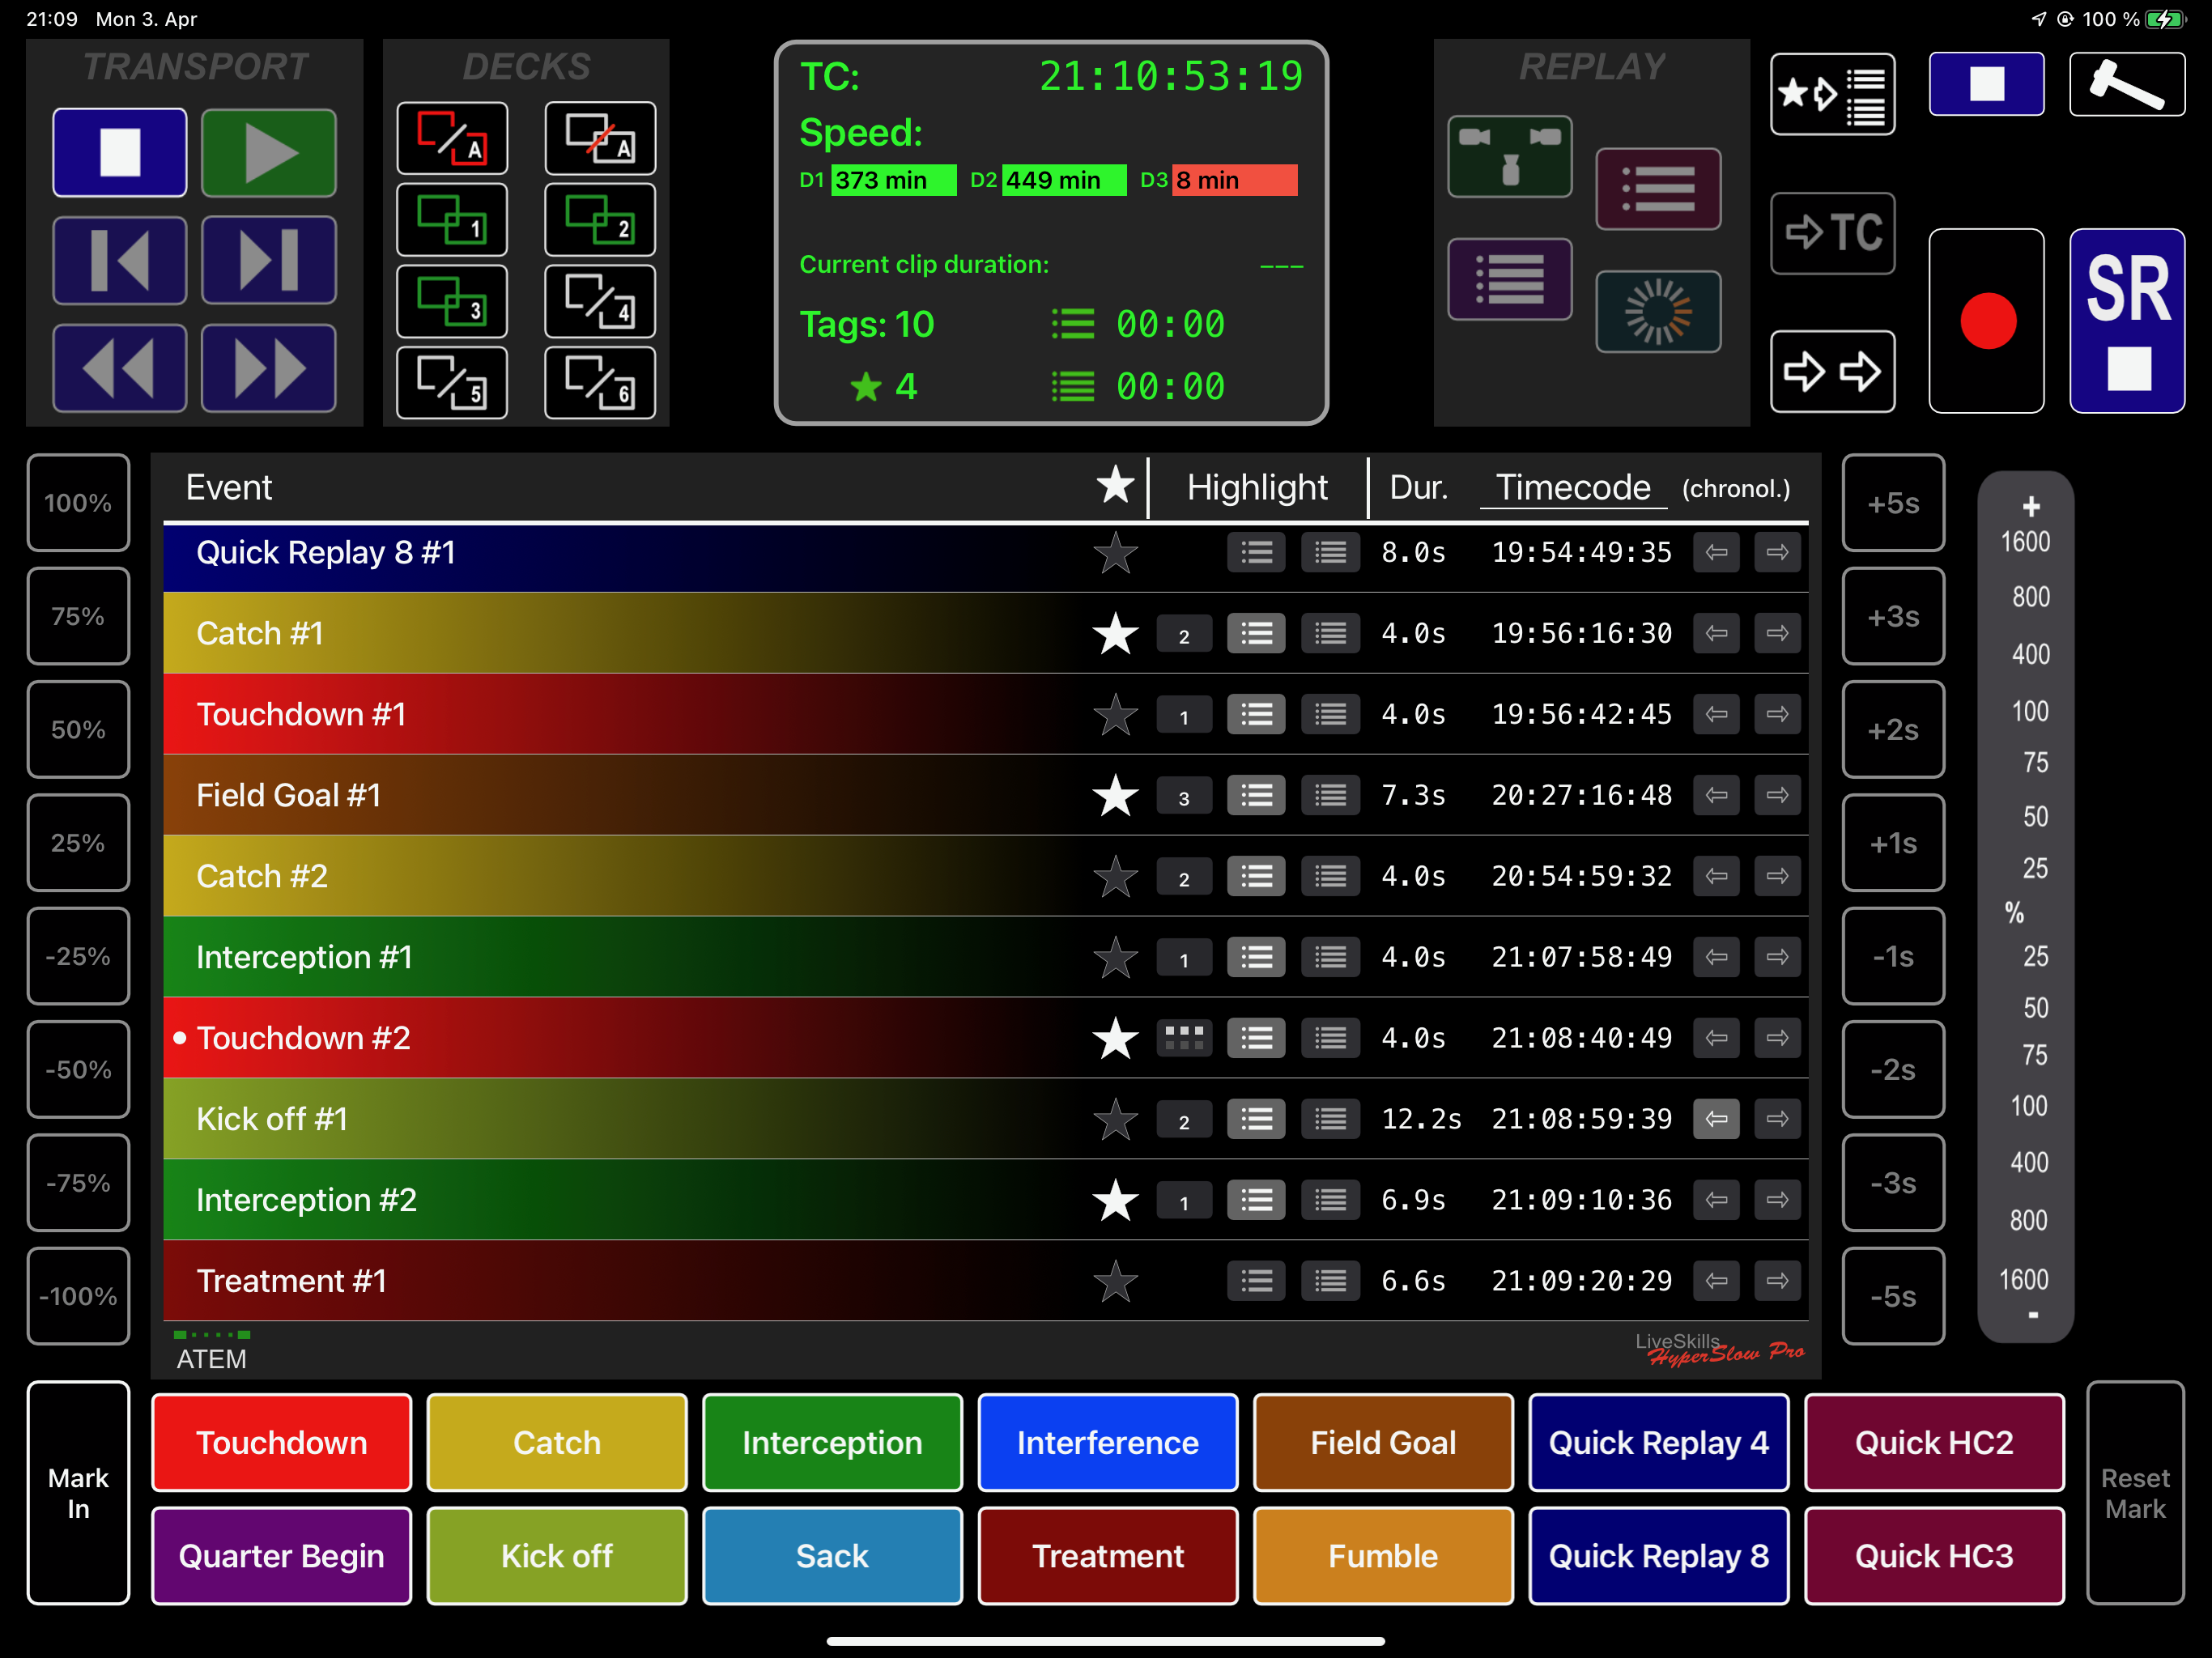Open the hammer tools icon
The image size is (2212, 1658).
2127,84
